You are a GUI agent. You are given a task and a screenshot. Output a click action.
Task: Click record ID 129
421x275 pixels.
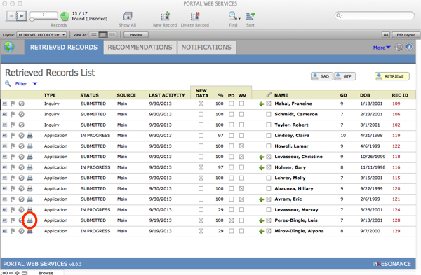click(396, 231)
